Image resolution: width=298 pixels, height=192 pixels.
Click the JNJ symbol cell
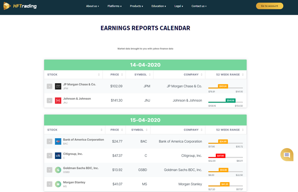coord(147,101)
